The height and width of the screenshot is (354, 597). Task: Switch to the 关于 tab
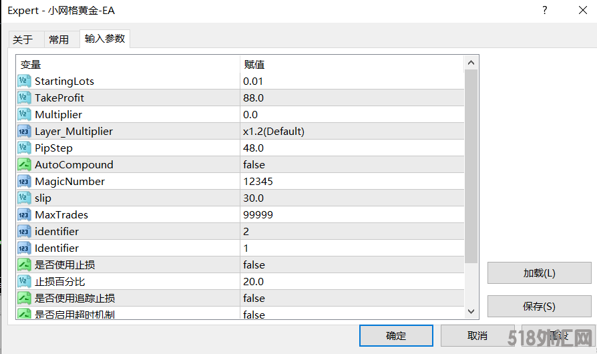23,39
